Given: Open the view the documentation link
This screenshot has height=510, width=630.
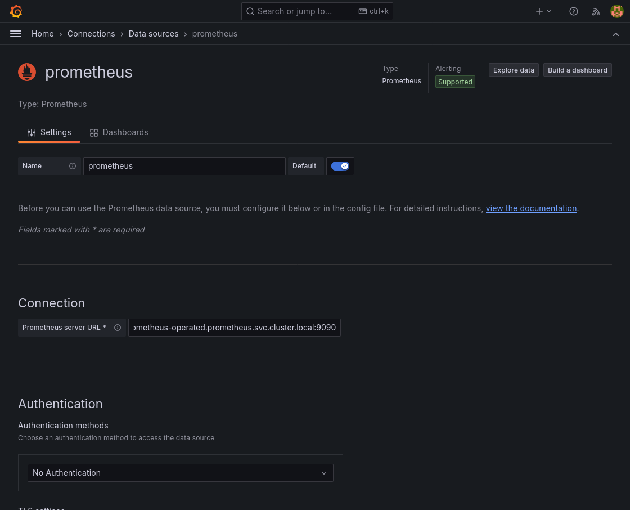Looking at the screenshot, I should click(x=531, y=208).
